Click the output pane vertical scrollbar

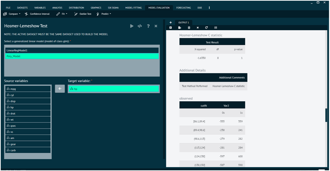tap(326, 115)
